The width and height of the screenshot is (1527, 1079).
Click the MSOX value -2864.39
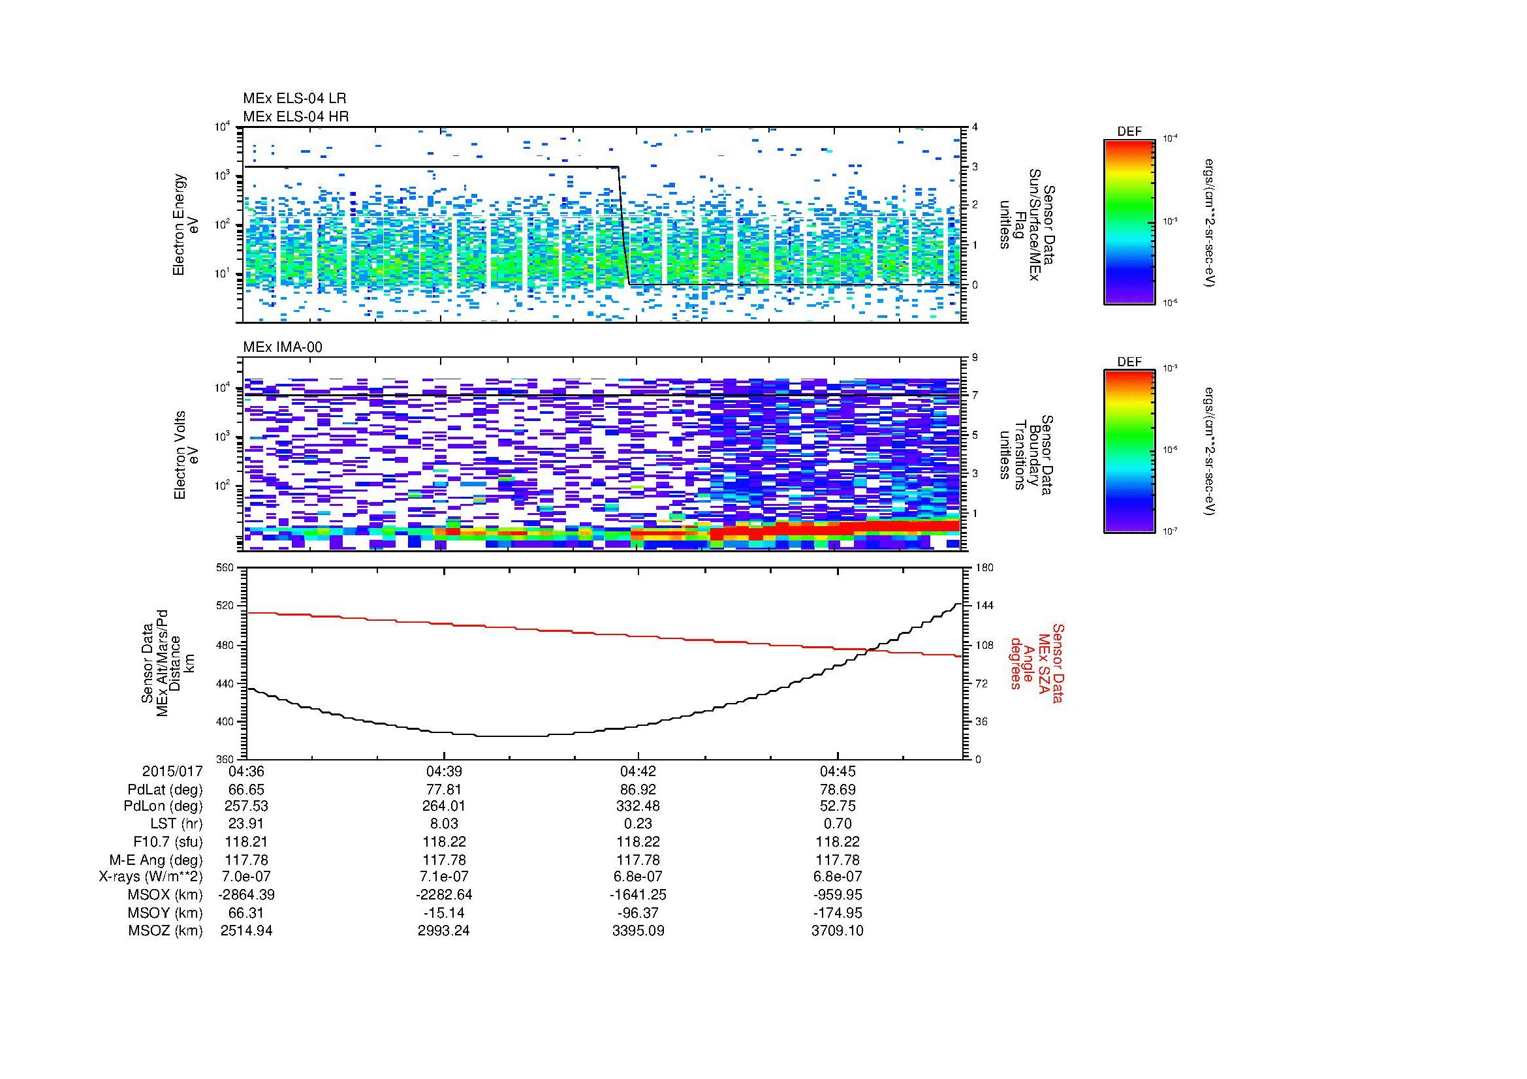tap(246, 895)
